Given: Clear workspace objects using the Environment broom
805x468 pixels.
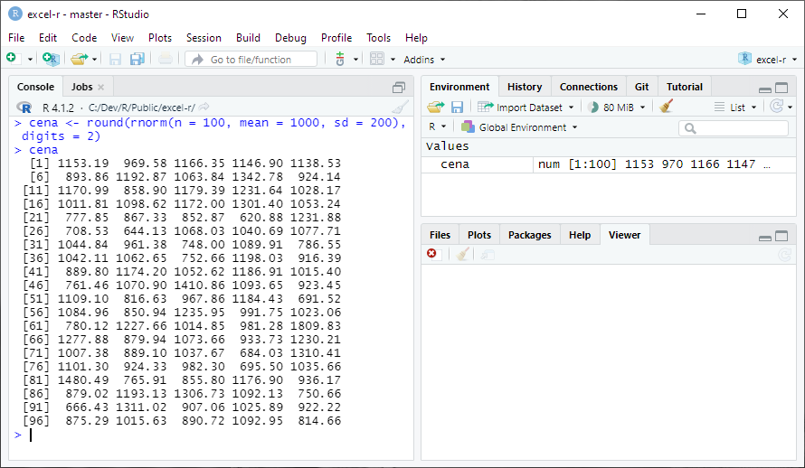Looking at the screenshot, I should (x=667, y=107).
